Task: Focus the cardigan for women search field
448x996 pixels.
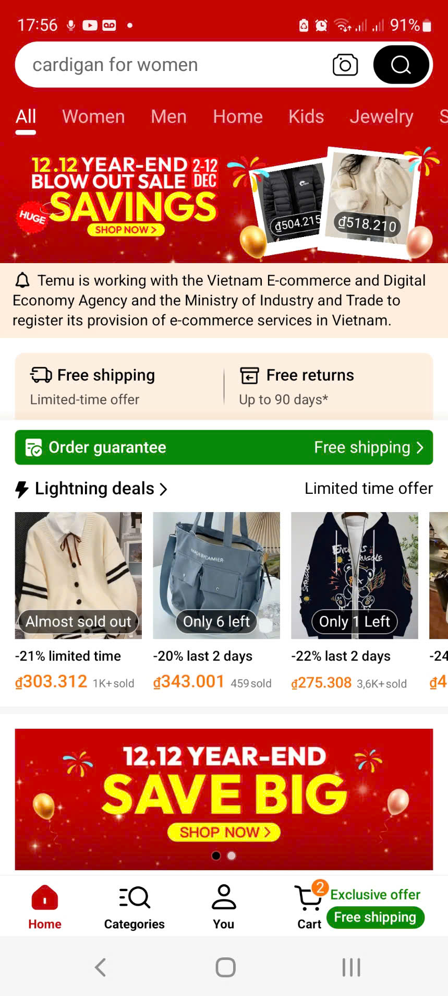Action: 172,65
